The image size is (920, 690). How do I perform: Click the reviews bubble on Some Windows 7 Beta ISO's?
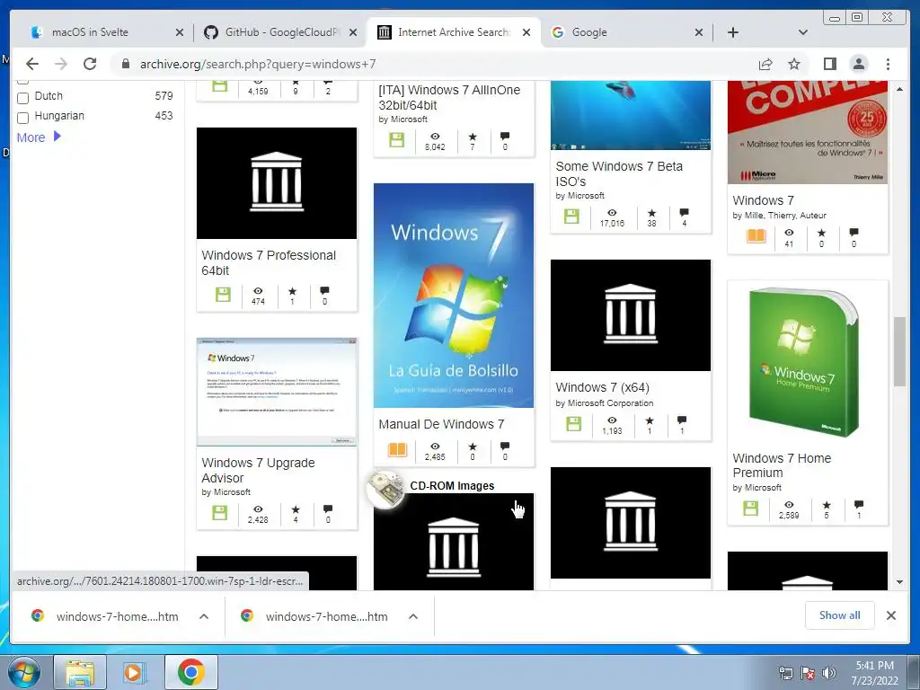(x=684, y=212)
